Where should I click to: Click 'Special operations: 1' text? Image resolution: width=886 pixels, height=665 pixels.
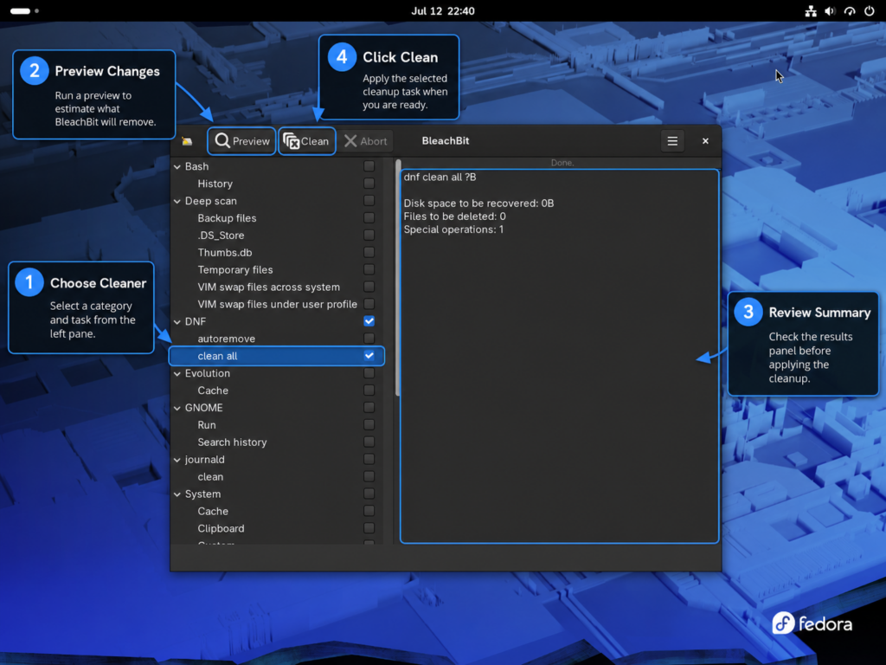tap(453, 229)
